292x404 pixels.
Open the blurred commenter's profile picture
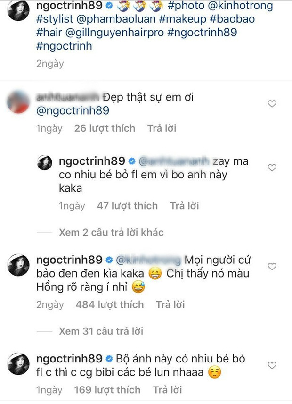coord(18,102)
